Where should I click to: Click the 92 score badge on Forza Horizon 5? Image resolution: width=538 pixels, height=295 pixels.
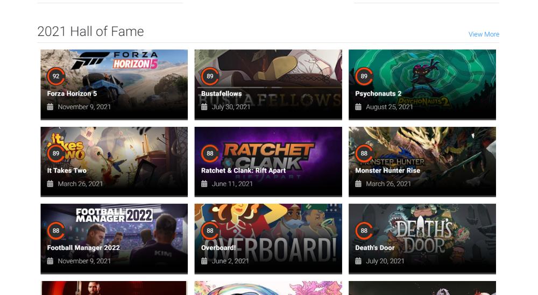56,76
